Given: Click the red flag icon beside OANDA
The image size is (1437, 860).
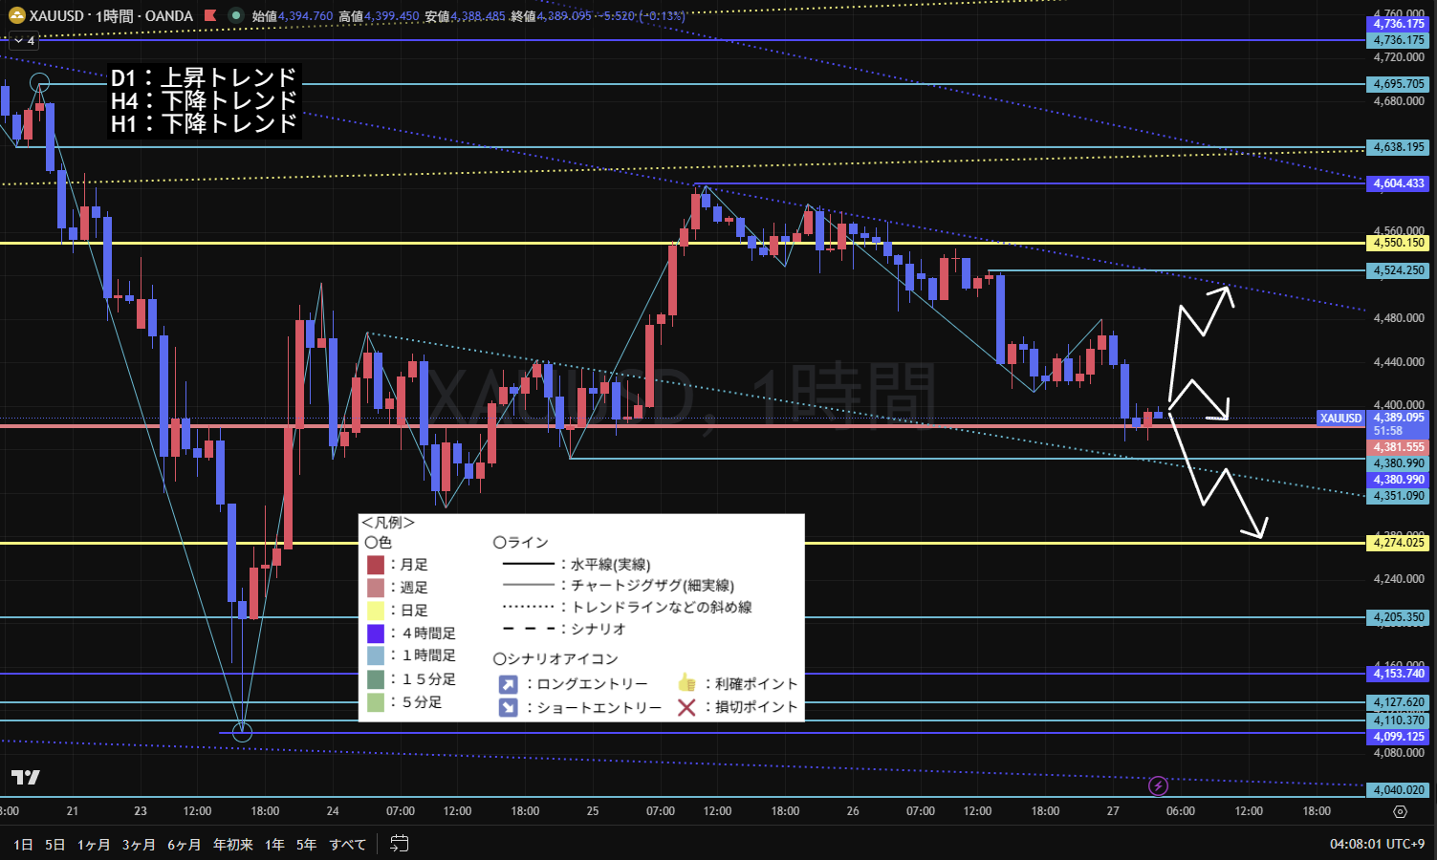Looking at the screenshot, I should 210,16.
